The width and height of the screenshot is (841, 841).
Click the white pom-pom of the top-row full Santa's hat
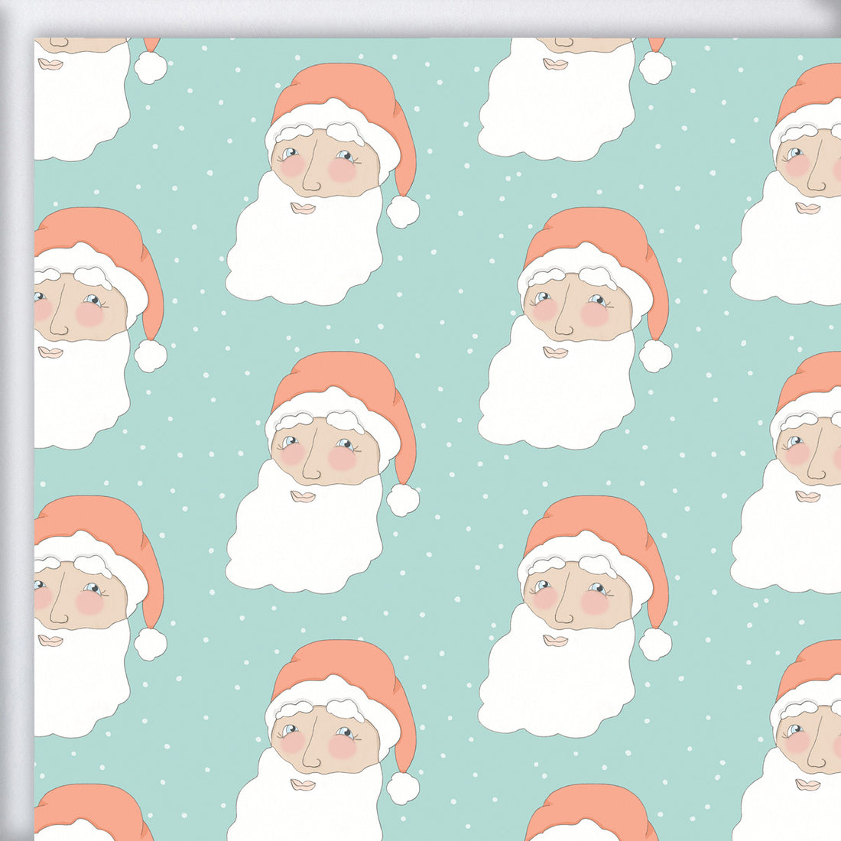click(x=403, y=212)
